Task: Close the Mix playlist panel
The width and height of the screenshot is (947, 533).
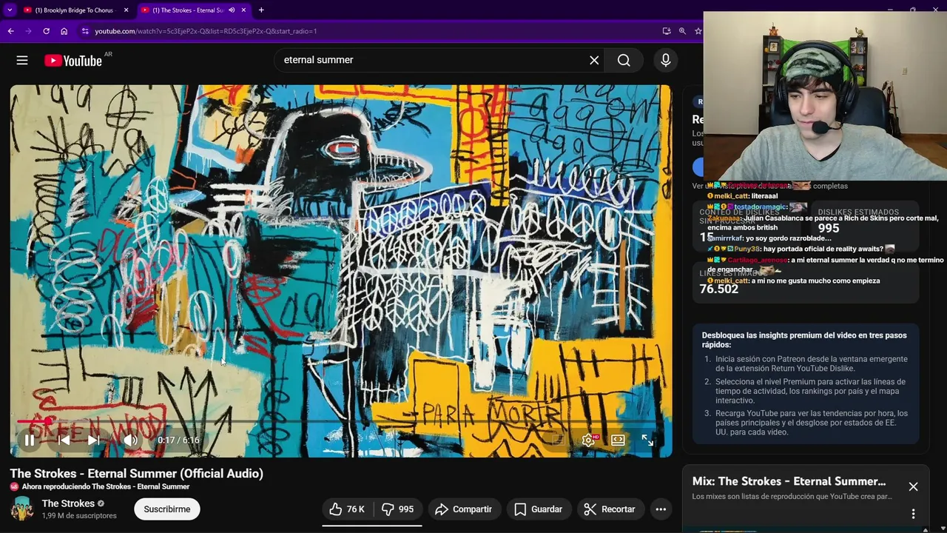Action: tap(913, 486)
